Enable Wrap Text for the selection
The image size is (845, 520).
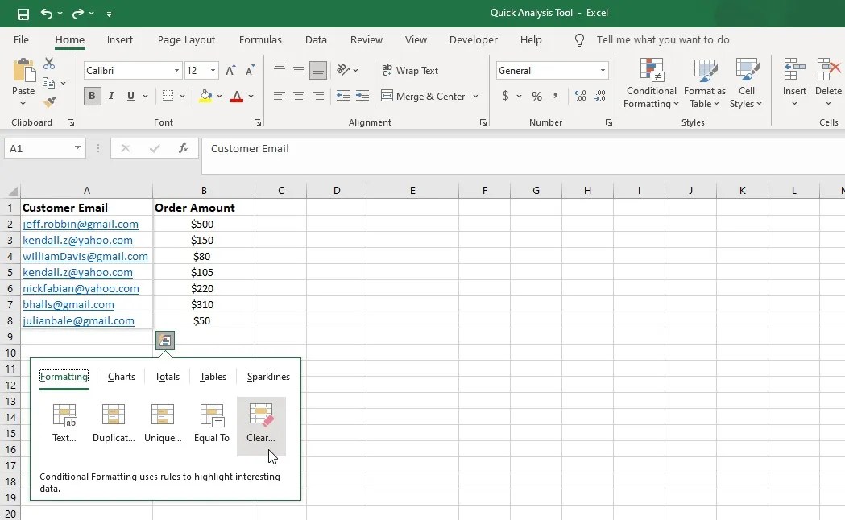(x=411, y=70)
